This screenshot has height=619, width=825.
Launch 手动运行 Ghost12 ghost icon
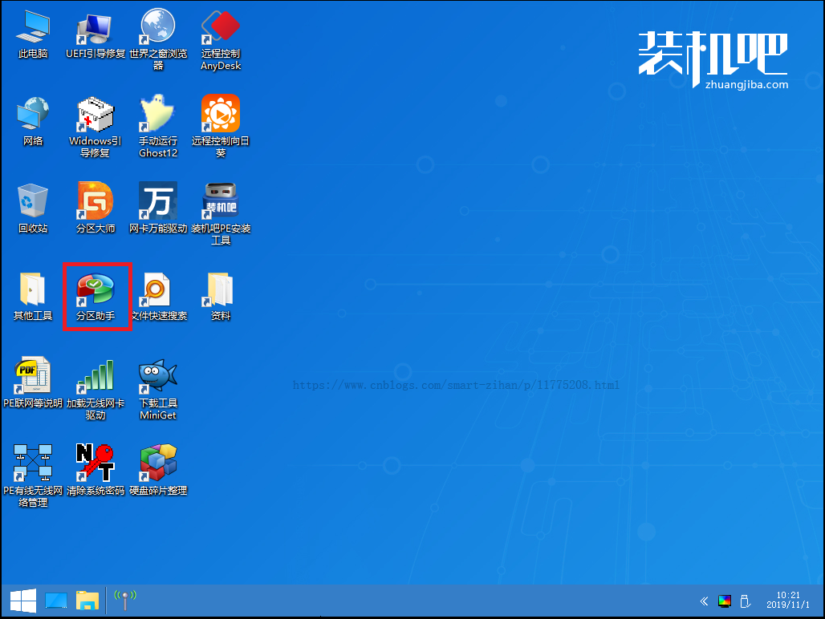pyautogui.click(x=158, y=115)
